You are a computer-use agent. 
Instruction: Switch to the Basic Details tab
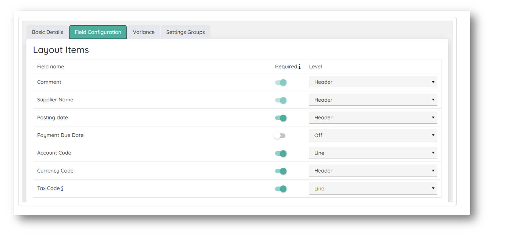pyautogui.click(x=47, y=32)
